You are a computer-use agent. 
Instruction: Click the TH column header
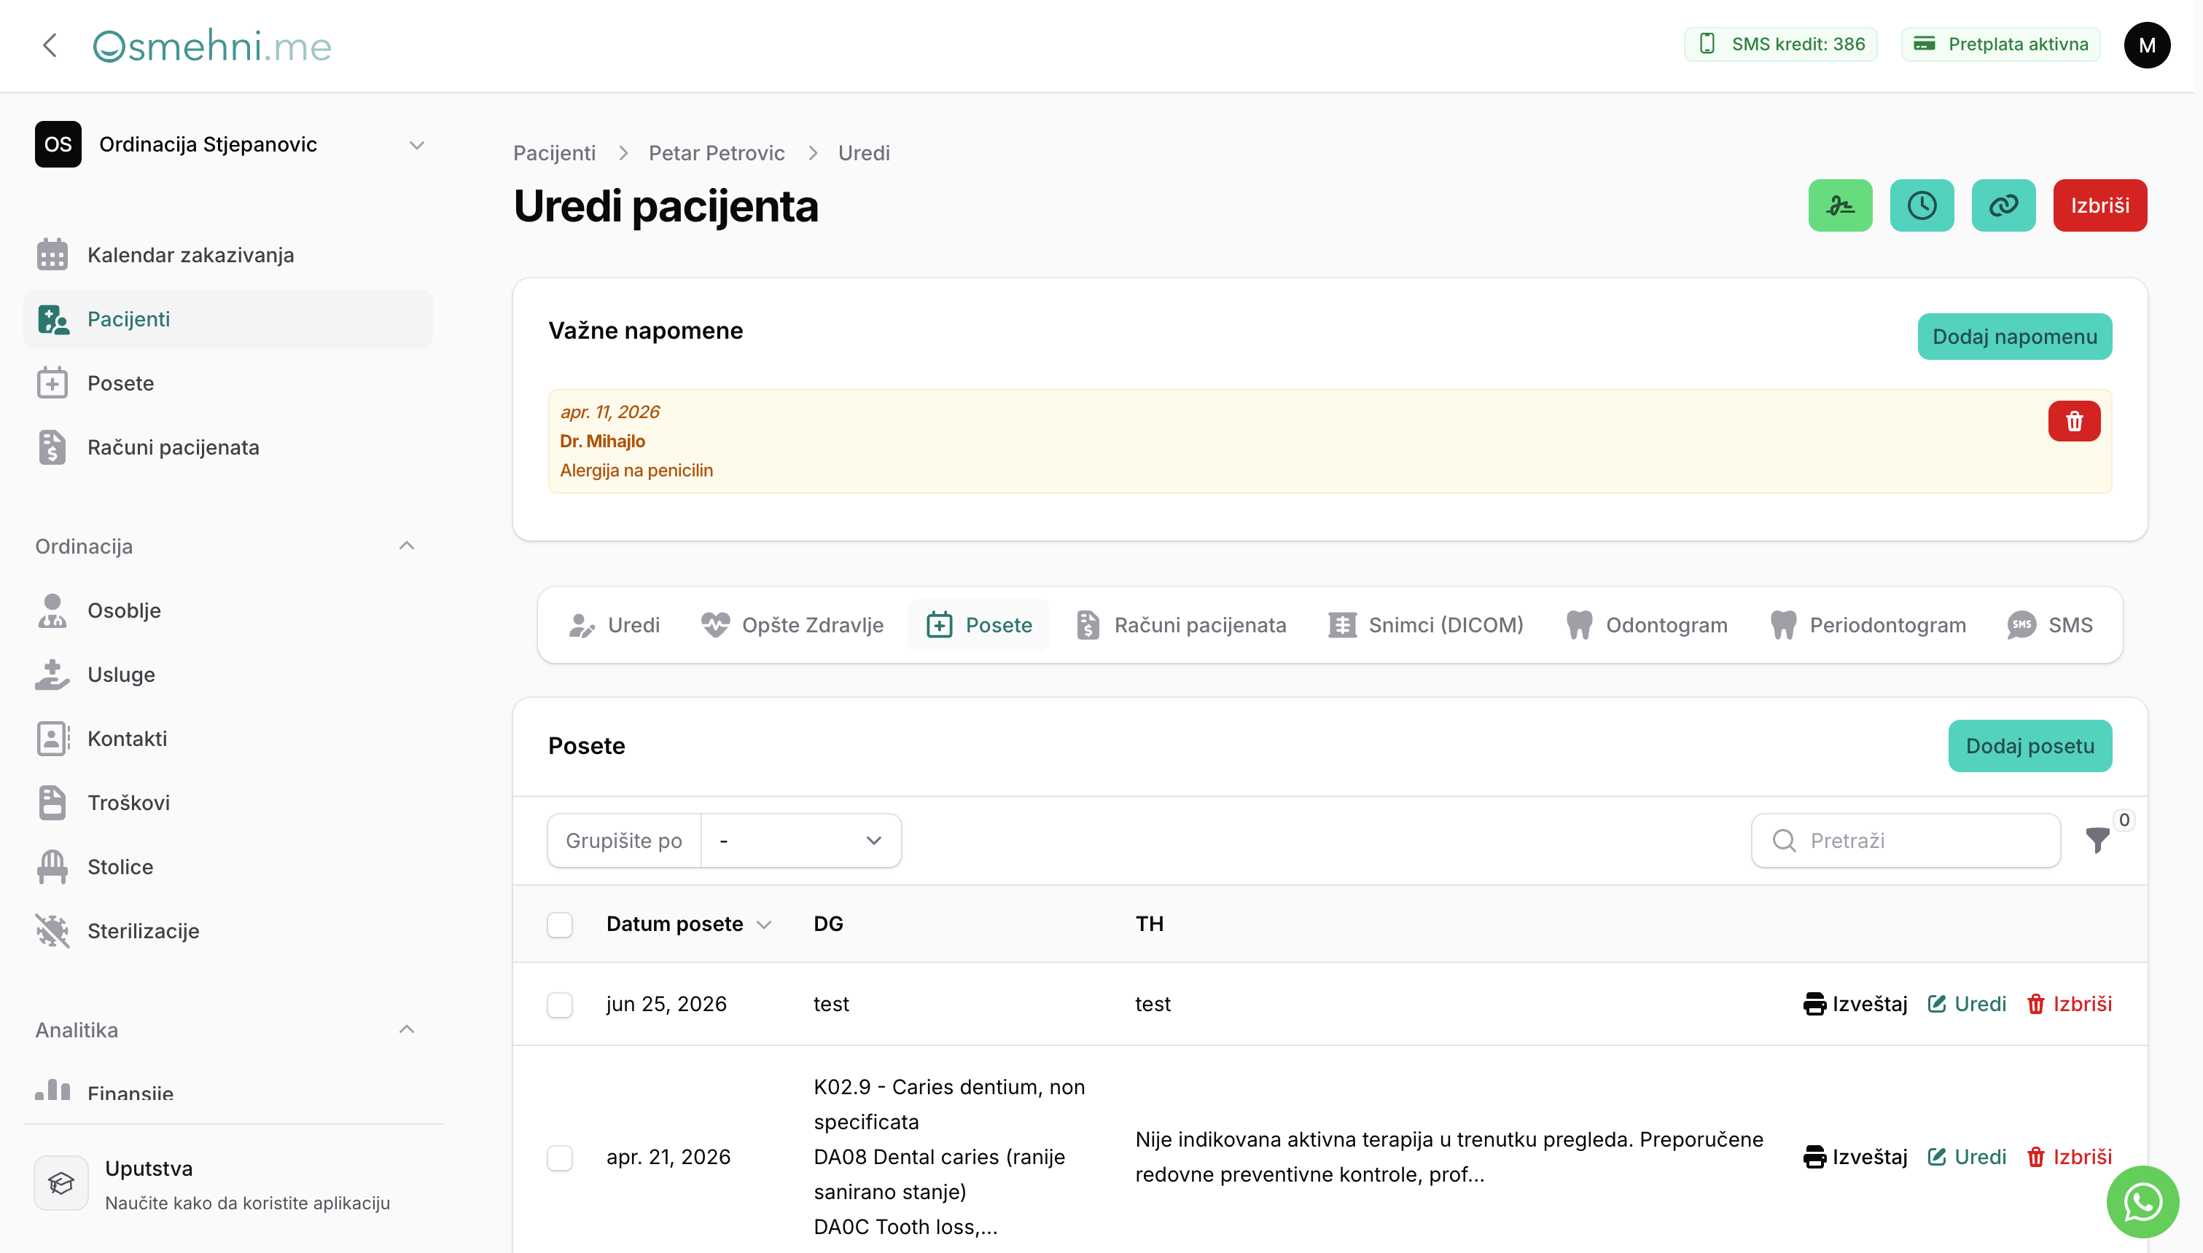click(x=1150, y=924)
